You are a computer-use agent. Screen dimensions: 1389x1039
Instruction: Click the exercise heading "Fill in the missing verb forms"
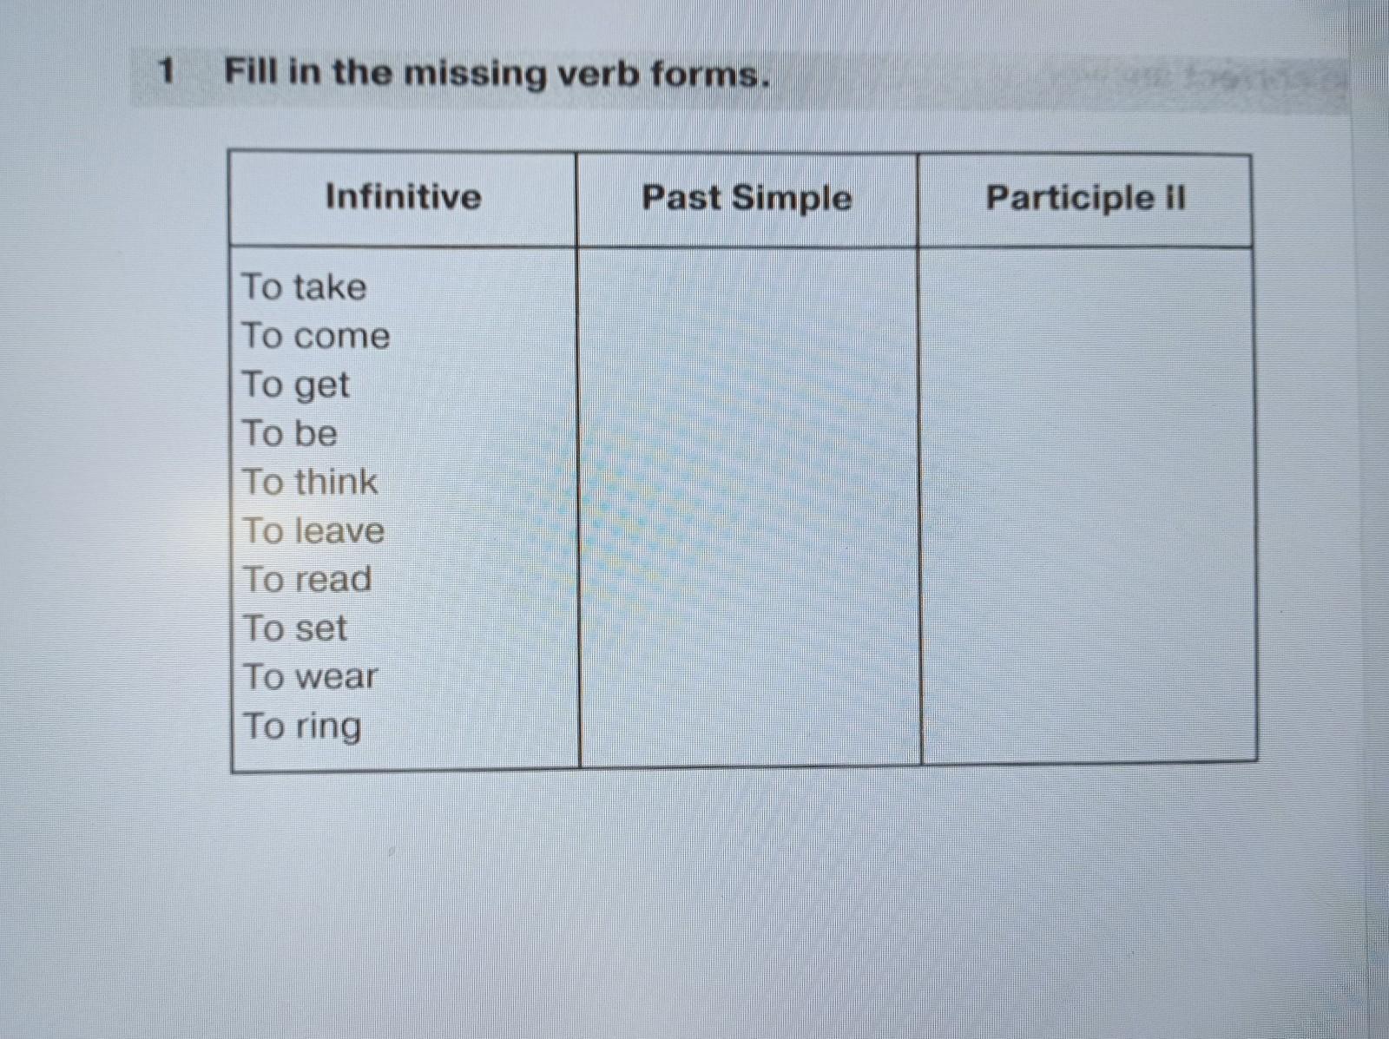pyautogui.click(x=497, y=73)
